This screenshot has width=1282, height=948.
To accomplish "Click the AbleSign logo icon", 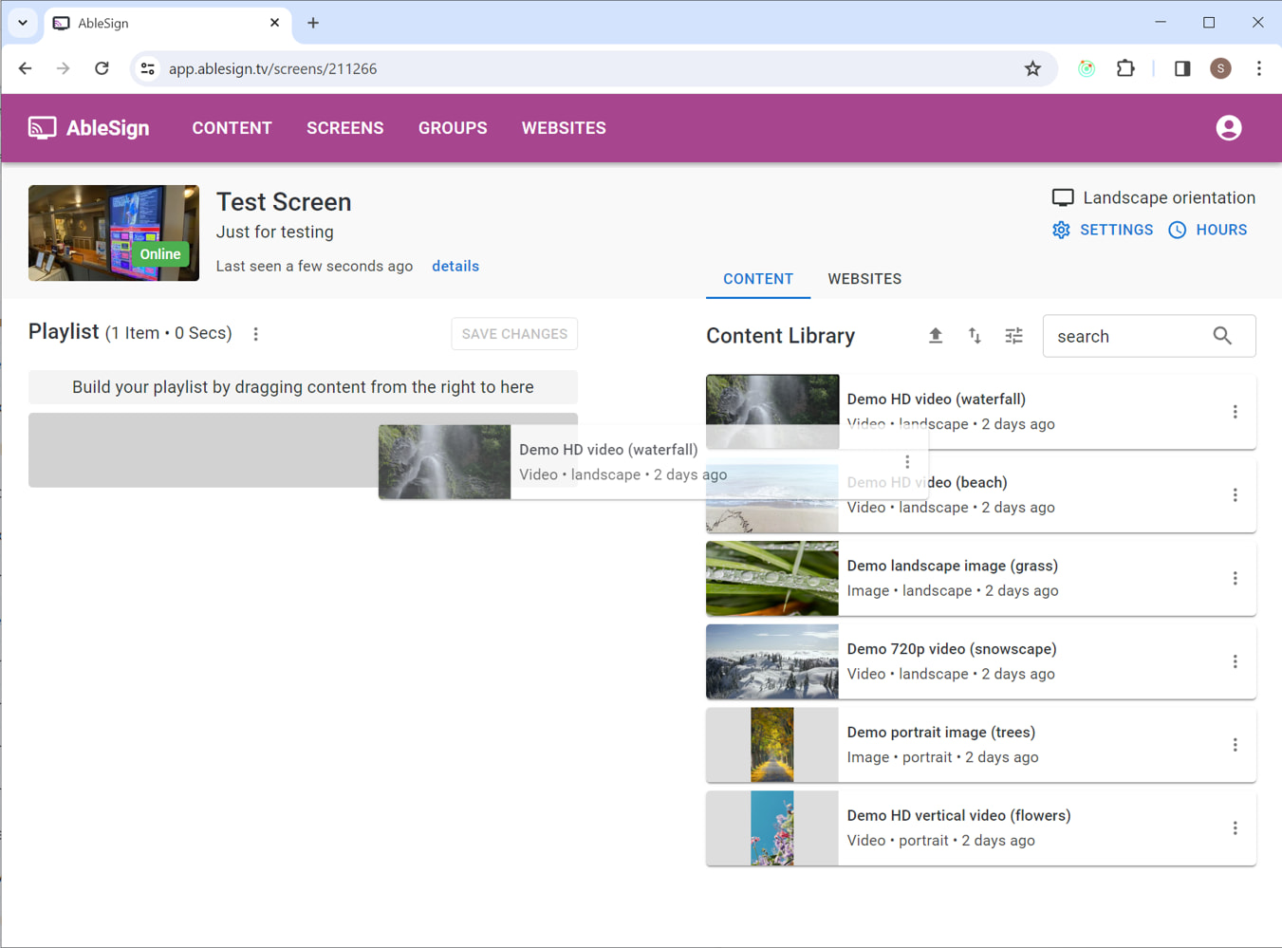I will point(42,128).
